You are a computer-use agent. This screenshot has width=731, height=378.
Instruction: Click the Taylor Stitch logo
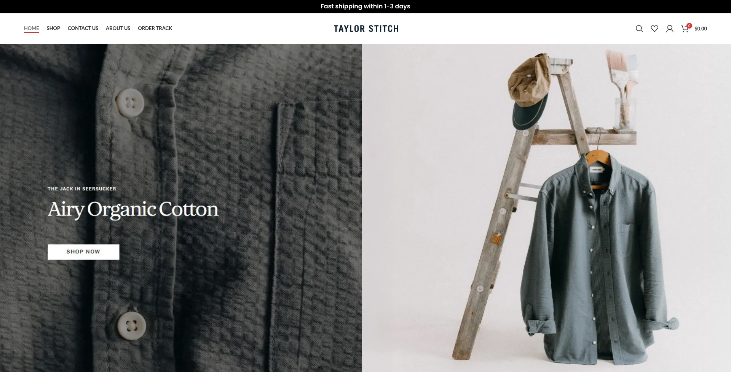366,29
